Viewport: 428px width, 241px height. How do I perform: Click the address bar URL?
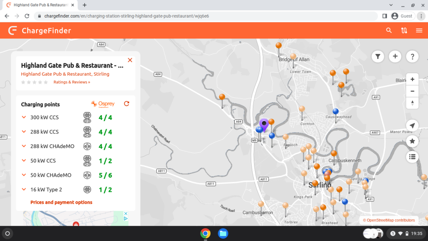127,16
